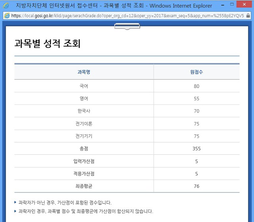Viewport: 254px width, 222px height.
Task: Click the 과목별 성적 조회 heading
Action: [48, 43]
